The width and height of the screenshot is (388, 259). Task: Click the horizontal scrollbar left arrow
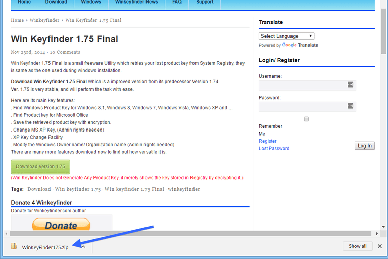pyautogui.click(x=6, y=234)
